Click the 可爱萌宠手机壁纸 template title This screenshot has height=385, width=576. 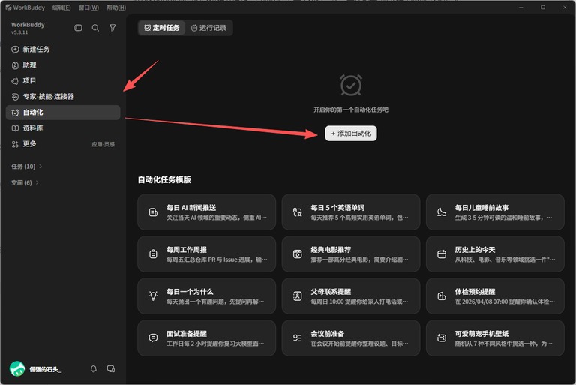tap(481, 333)
